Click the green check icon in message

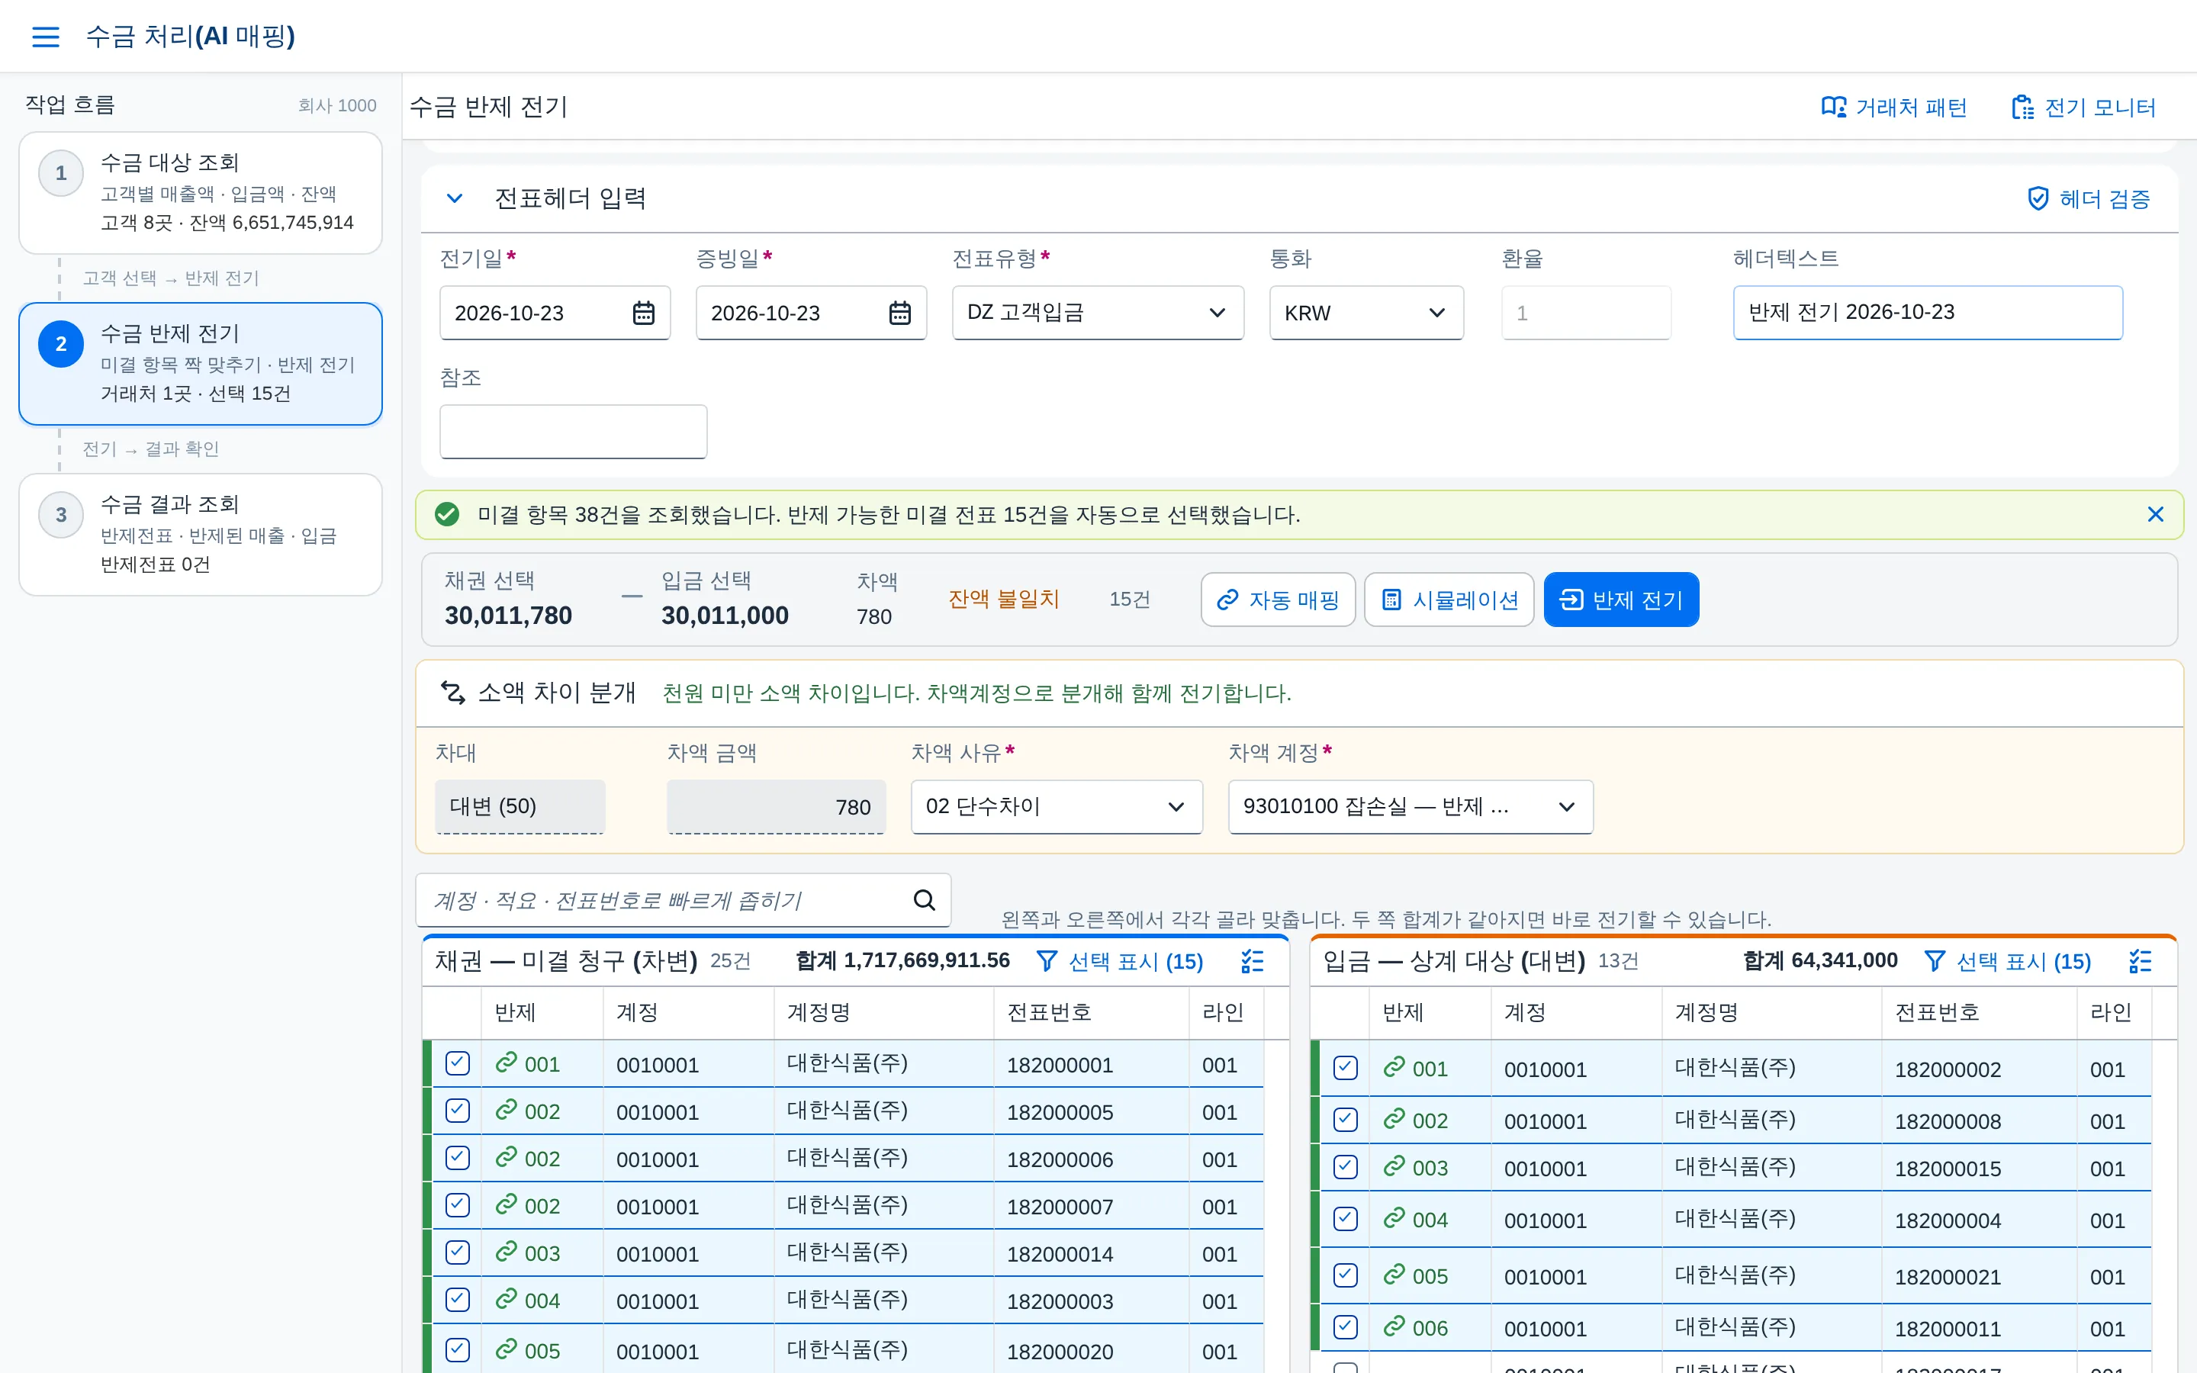[x=447, y=515]
